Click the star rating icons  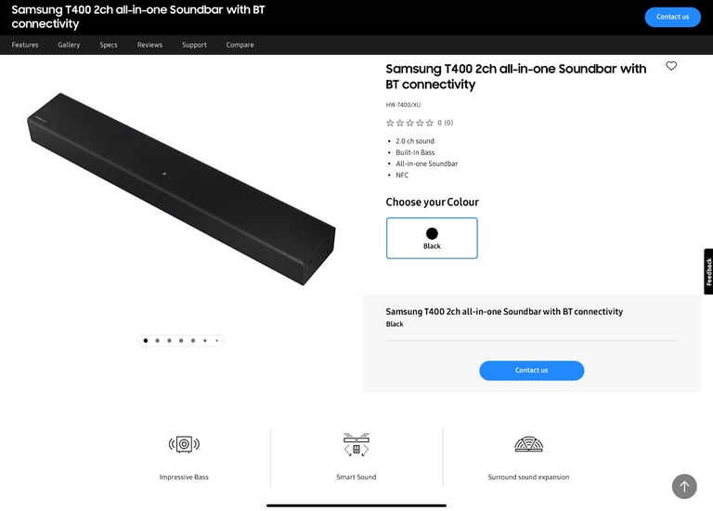pyautogui.click(x=409, y=123)
